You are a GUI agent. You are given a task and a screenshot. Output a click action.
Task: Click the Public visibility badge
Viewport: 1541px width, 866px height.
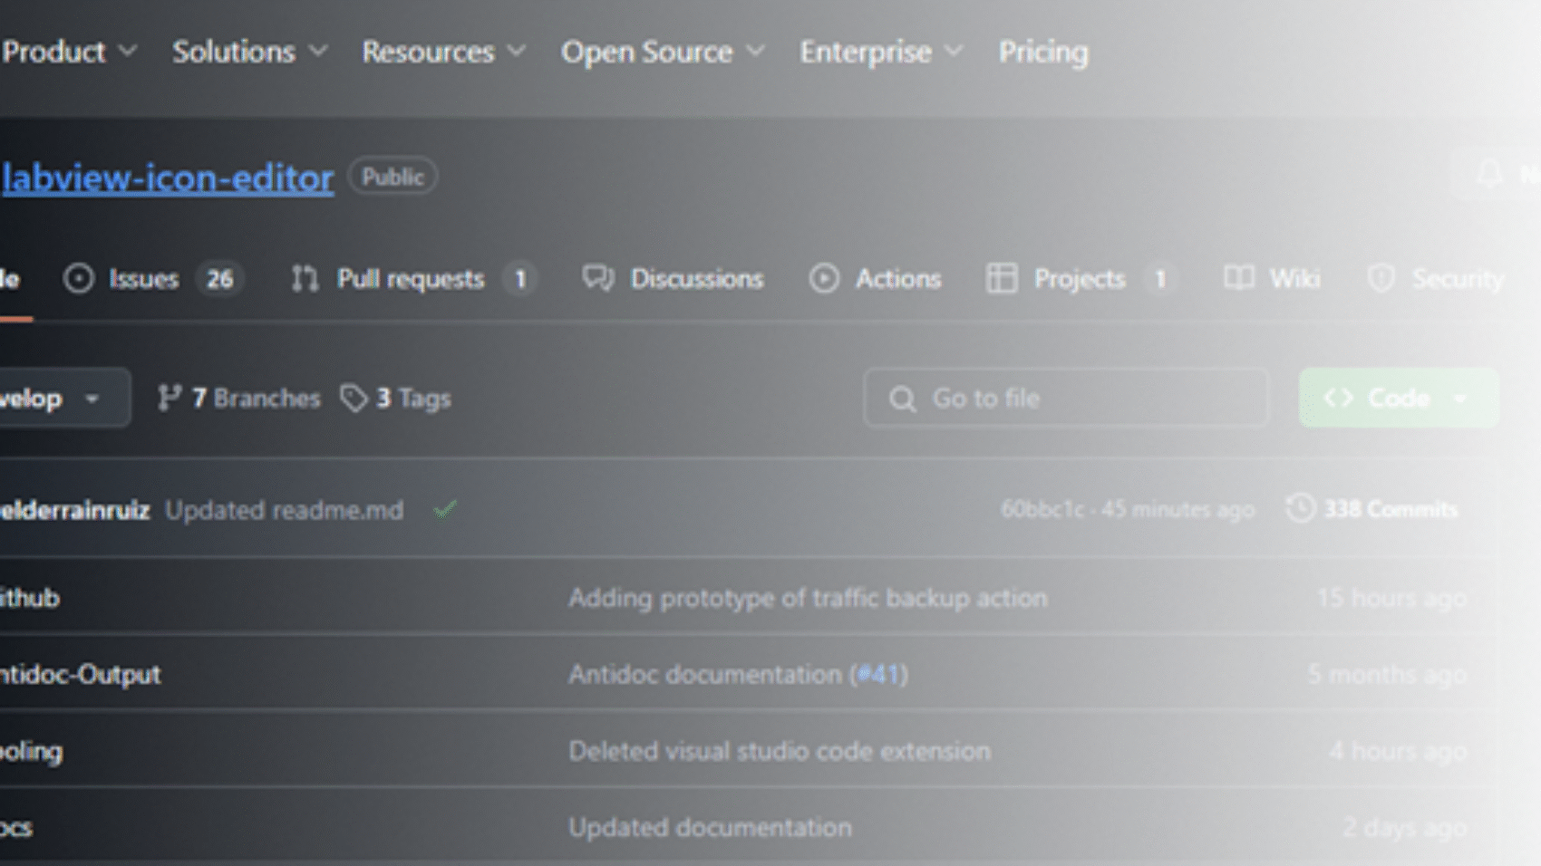tap(393, 177)
